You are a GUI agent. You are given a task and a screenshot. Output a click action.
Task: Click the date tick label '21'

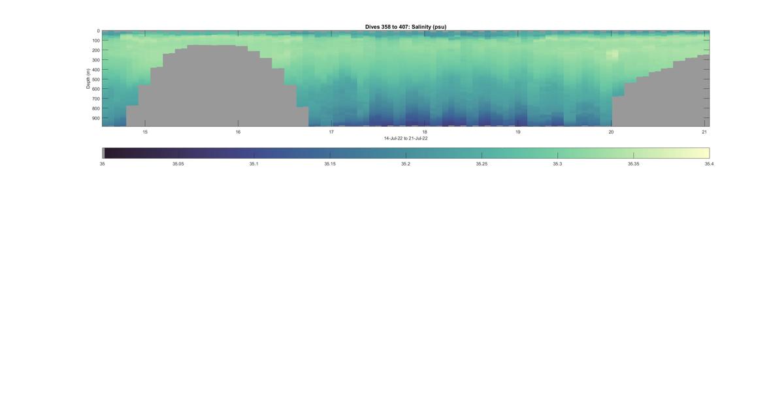(704, 132)
